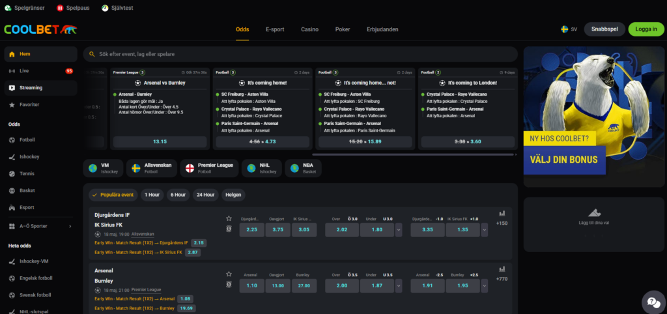Click the Logga in button
Screen dimensions: 667x314
click(x=646, y=29)
